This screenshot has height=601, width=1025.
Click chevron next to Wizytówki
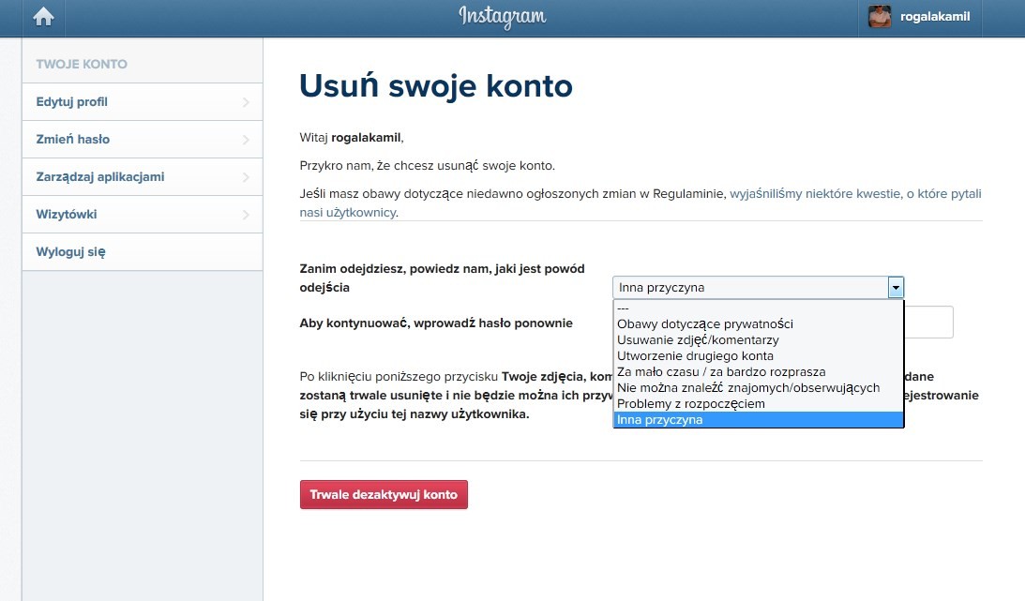point(246,215)
